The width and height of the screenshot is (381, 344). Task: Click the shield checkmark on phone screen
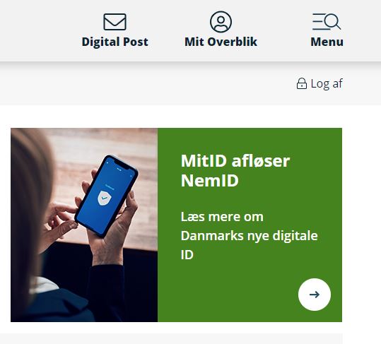[x=105, y=198]
